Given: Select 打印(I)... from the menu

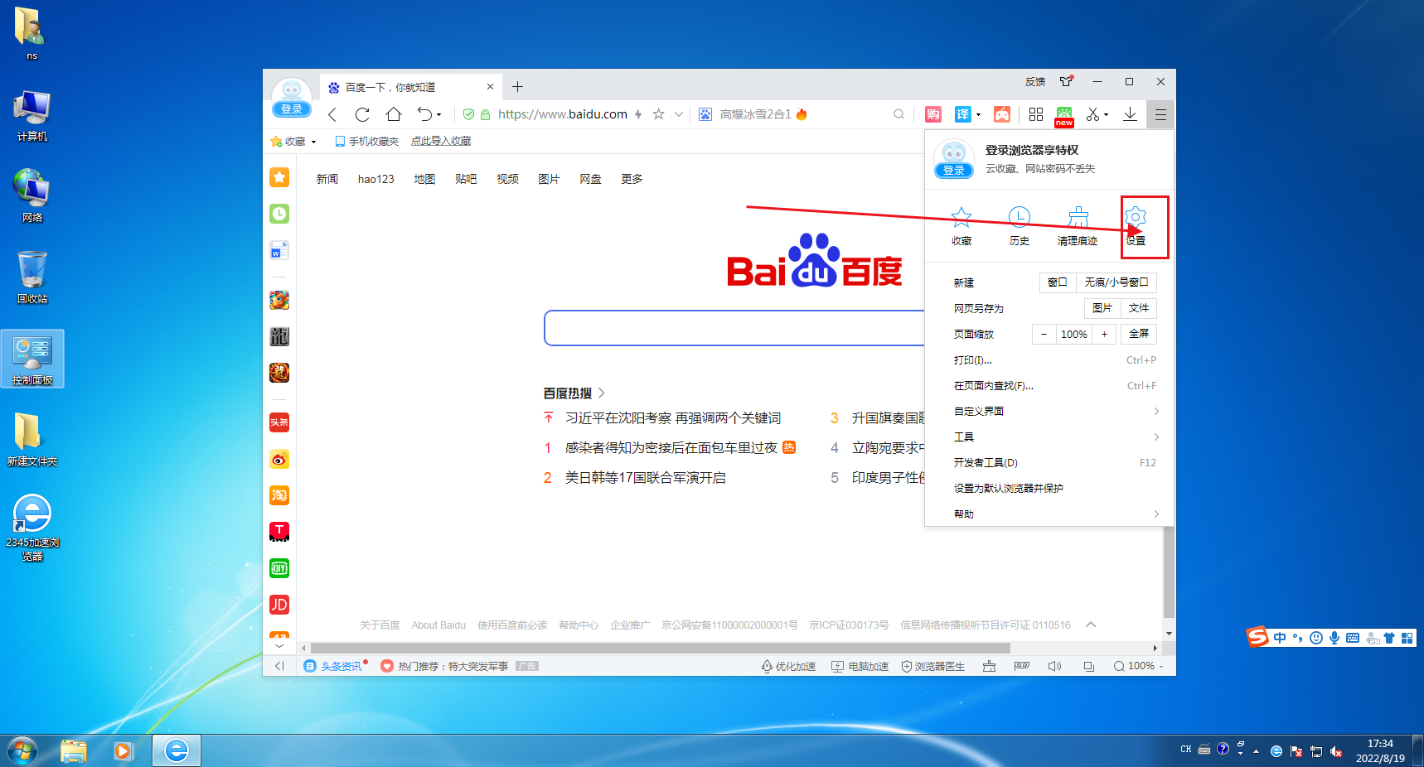Looking at the screenshot, I should click(x=978, y=359).
